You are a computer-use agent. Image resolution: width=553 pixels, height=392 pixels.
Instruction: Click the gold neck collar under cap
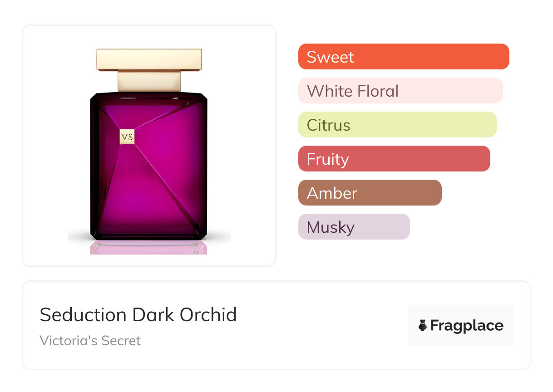click(149, 81)
